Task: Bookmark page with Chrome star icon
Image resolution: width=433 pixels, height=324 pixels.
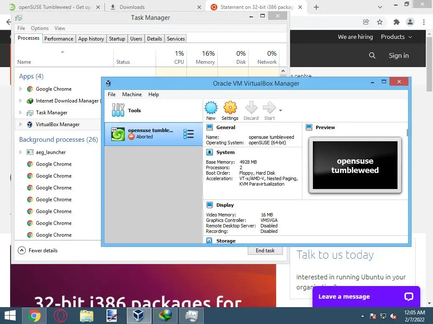Action: coord(380,22)
